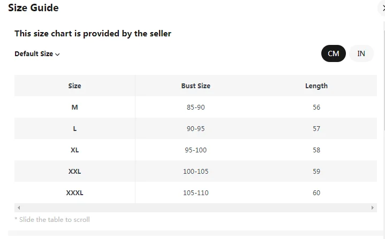Switch measurement units to IN
Image resolution: width=385 pixels, height=239 pixels.
tap(361, 53)
